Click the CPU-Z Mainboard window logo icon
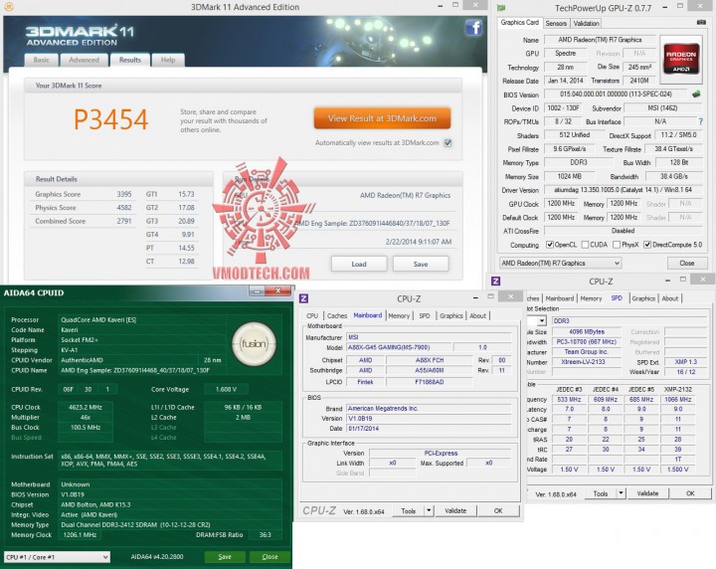 point(303,298)
